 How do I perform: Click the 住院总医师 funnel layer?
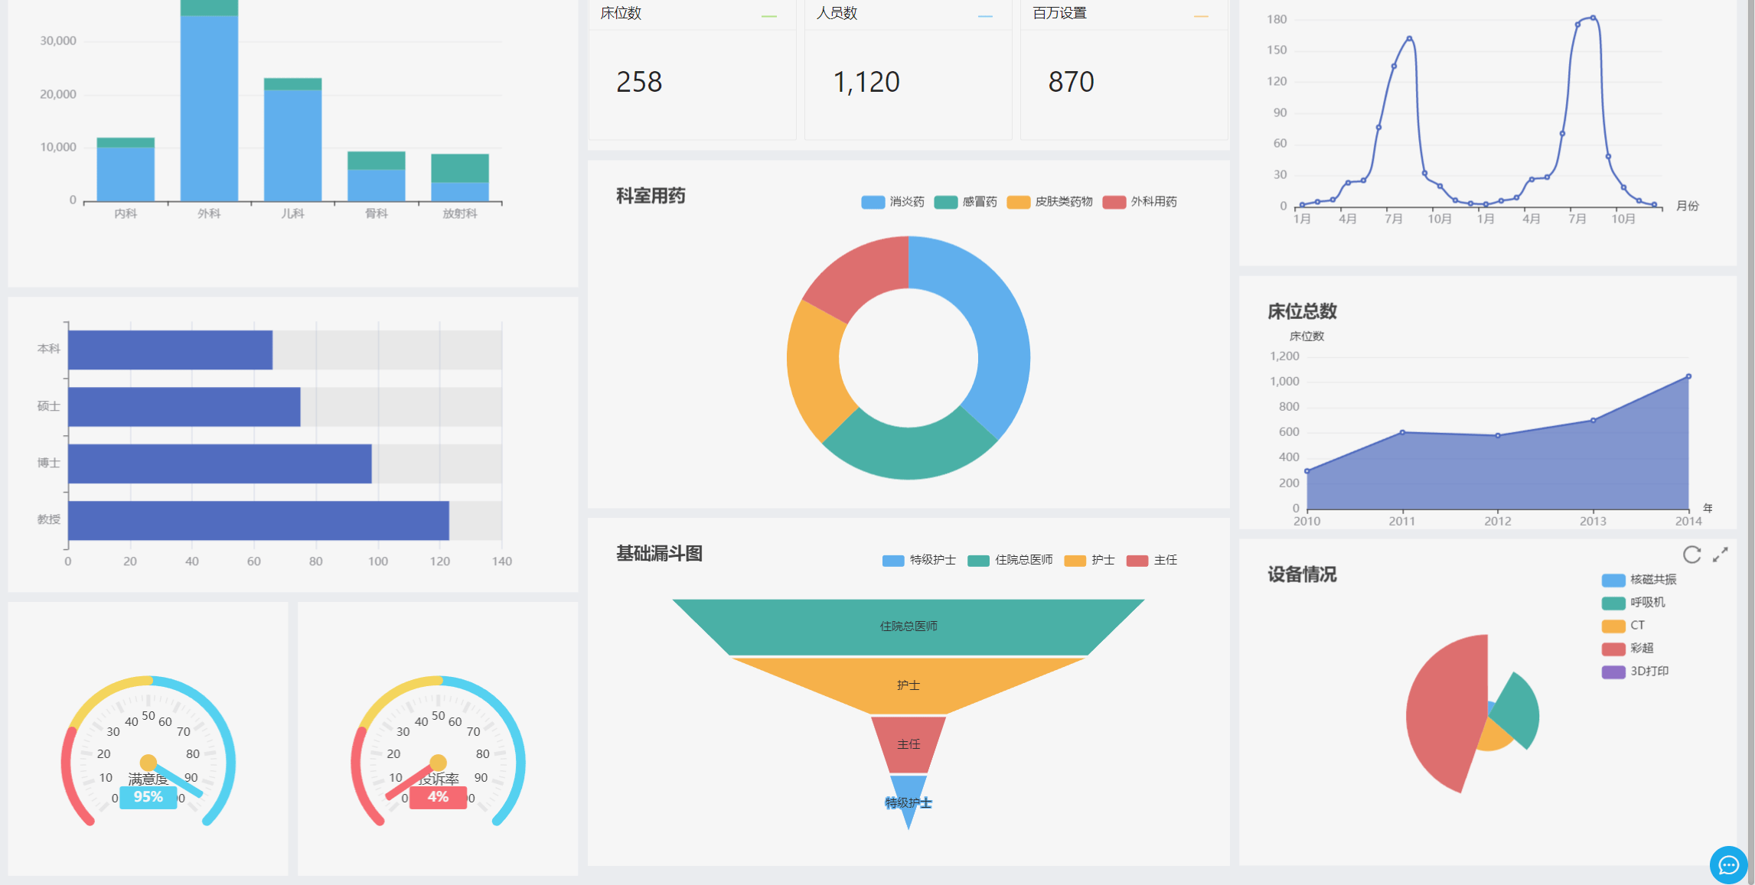point(908,626)
